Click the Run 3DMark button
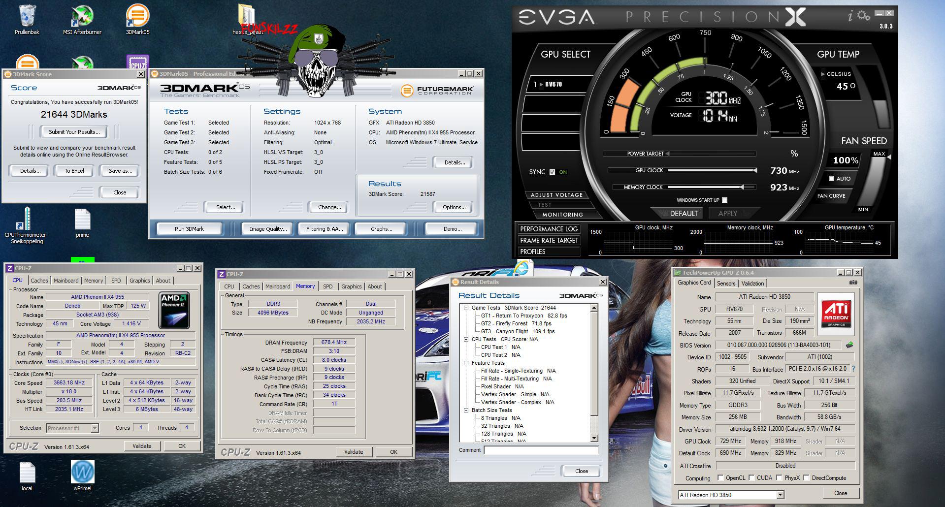 (189, 229)
